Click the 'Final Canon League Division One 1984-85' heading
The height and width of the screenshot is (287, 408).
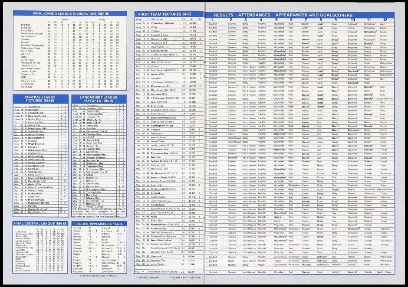[x=71, y=13]
